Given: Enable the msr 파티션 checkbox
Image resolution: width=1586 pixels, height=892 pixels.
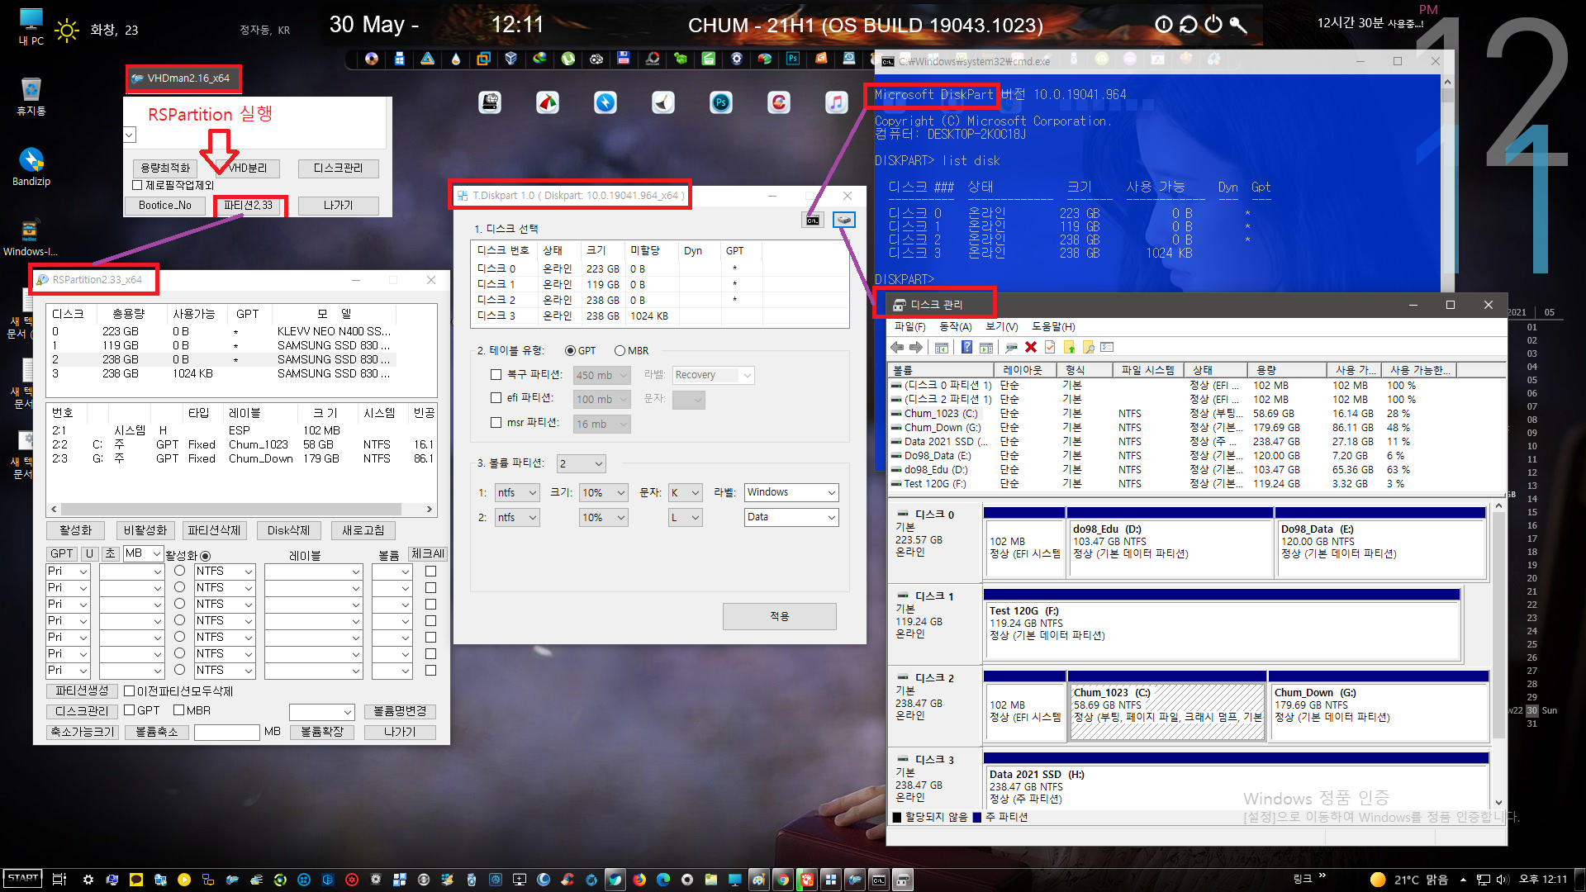Looking at the screenshot, I should (496, 423).
